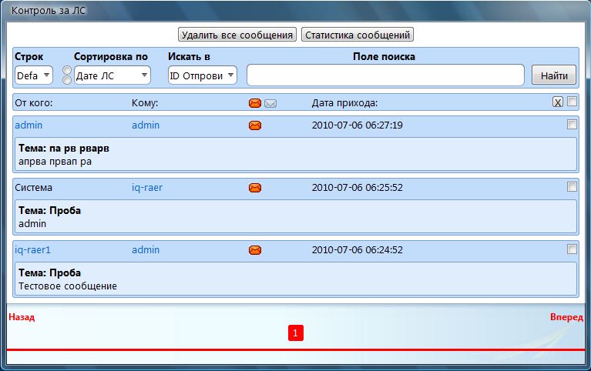Click the Система sender text
The height and width of the screenshot is (371, 591).
click(x=34, y=188)
